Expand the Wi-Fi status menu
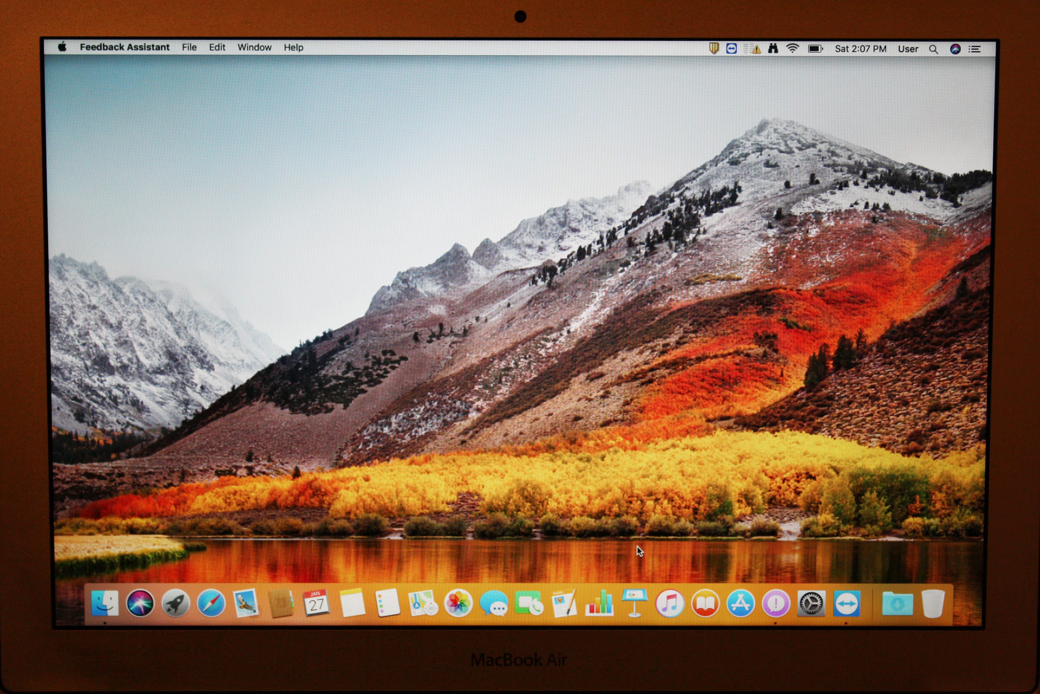The width and height of the screenshot is (1040, 694). [792, 49]
